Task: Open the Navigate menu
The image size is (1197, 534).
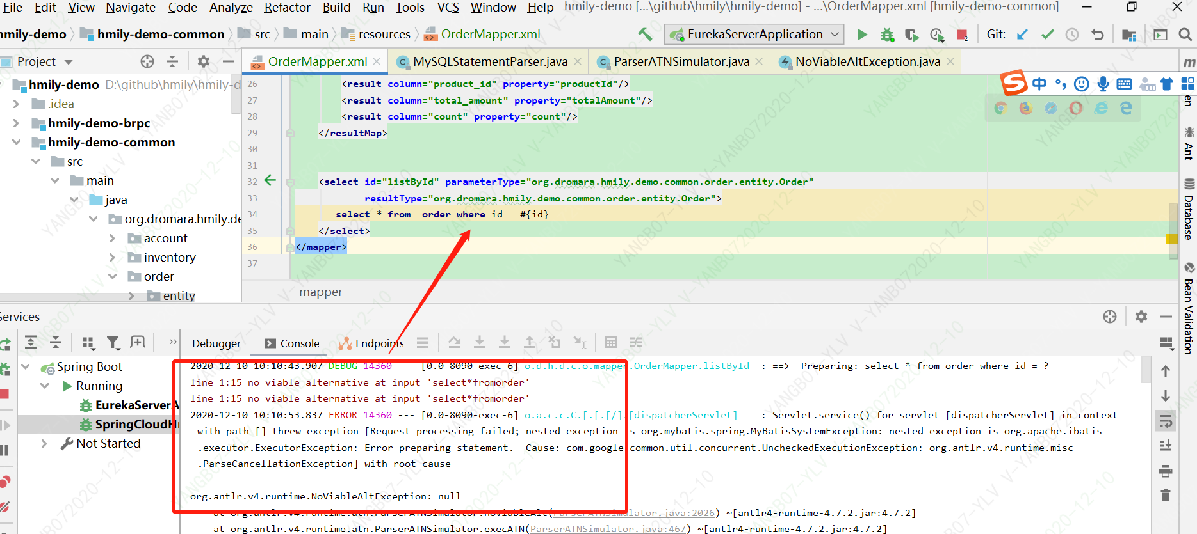Action: click(131, 7)
